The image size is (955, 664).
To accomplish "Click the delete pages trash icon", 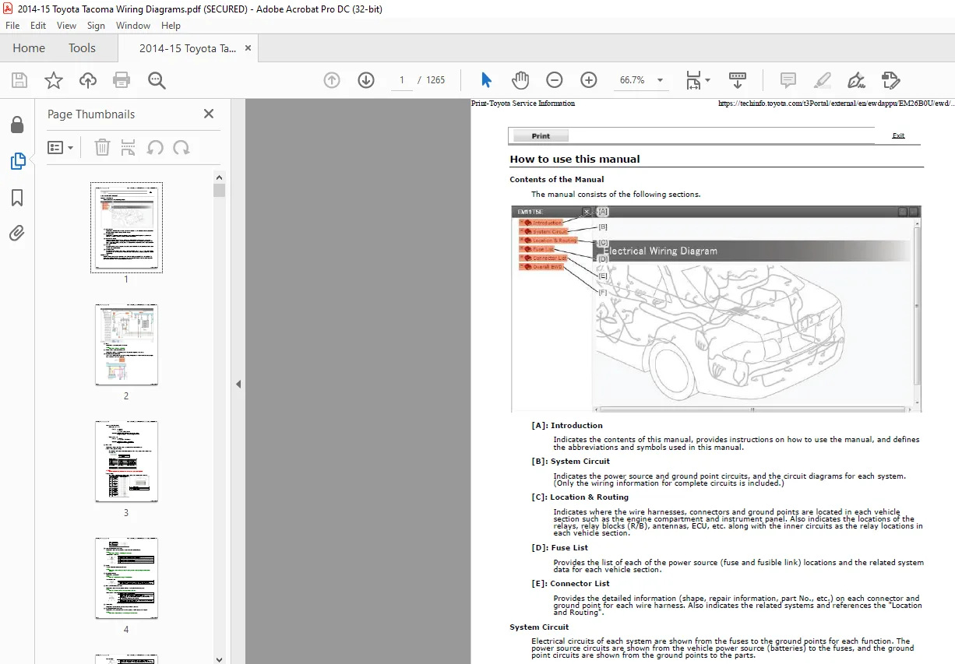I will click(102, 147).
